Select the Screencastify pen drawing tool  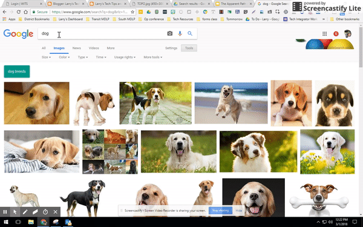pyautogui.click(x=25, y=212)
